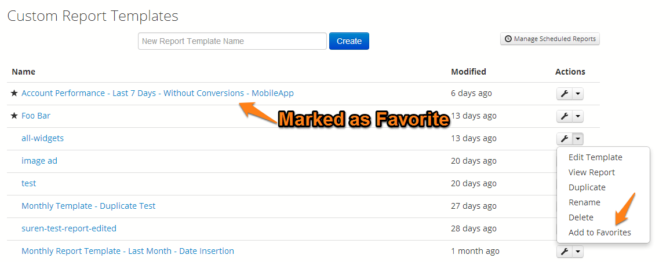Focus the New Report Template Name field
Viewport: 670px width, 262px height.
pos(232,41)
